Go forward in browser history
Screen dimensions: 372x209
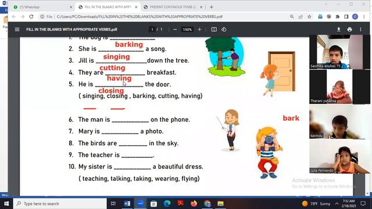(x=23, y=17)
